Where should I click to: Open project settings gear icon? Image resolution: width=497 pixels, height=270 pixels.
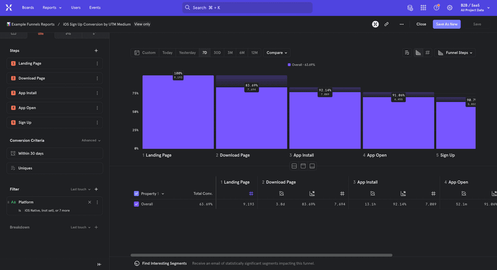(x=449, y=7)
